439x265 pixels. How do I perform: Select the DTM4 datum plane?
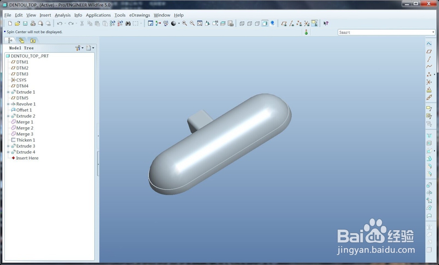pyautogui.click(x=20, y=86)
